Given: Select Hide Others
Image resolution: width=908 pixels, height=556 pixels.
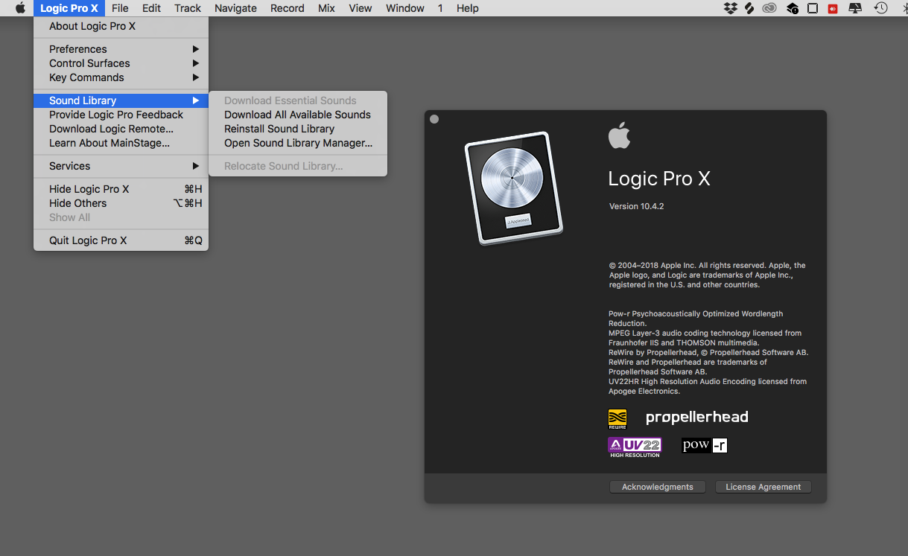Looking at the screenshot, I should [121, 203].
